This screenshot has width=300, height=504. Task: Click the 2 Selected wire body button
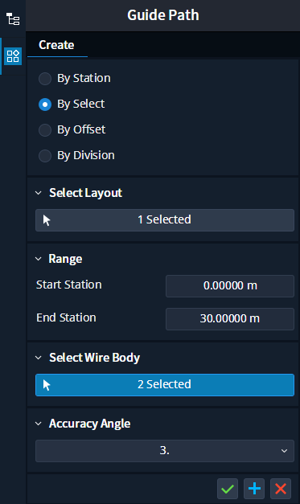point(165,385)
